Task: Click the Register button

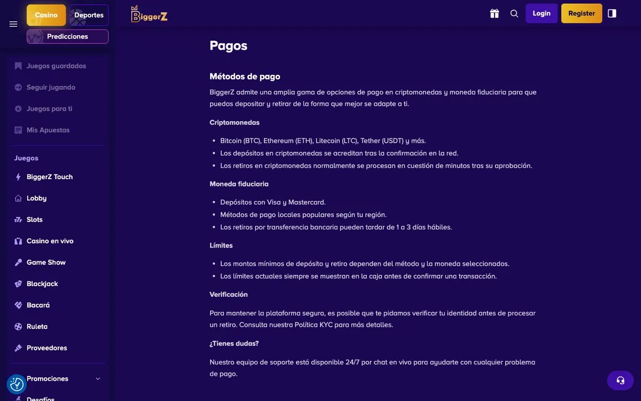Action: [582, 13]
